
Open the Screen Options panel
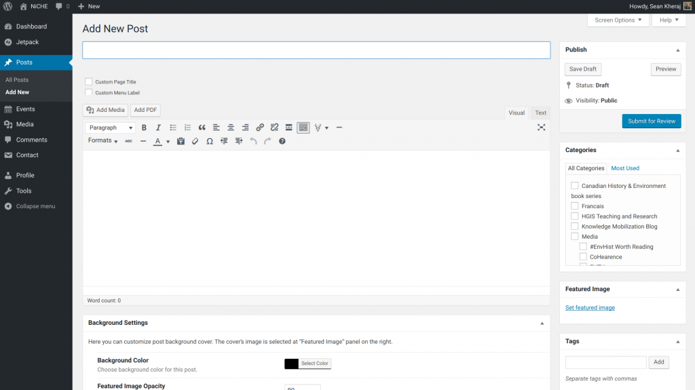pos(618,20)
